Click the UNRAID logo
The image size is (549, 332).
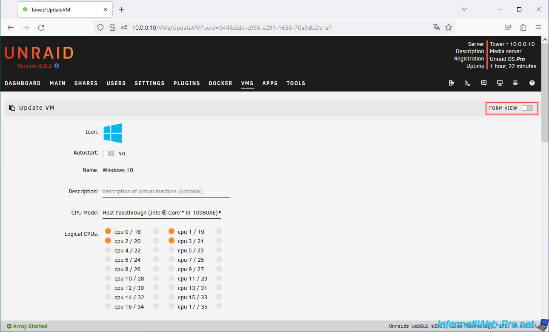pos(39,53)
